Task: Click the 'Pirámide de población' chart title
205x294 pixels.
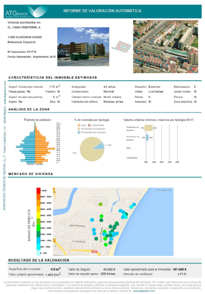Action: (x=38, y=120)
